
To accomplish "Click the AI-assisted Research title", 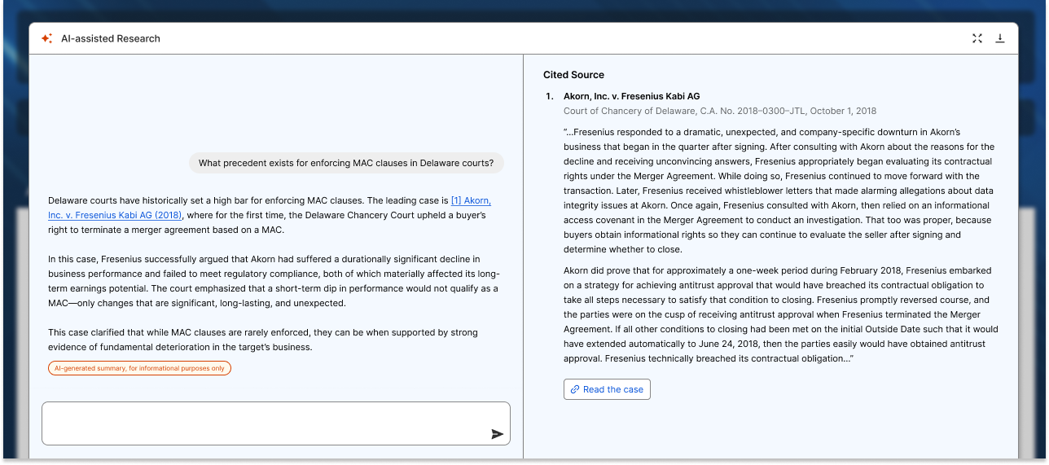I will coord(111,38).
